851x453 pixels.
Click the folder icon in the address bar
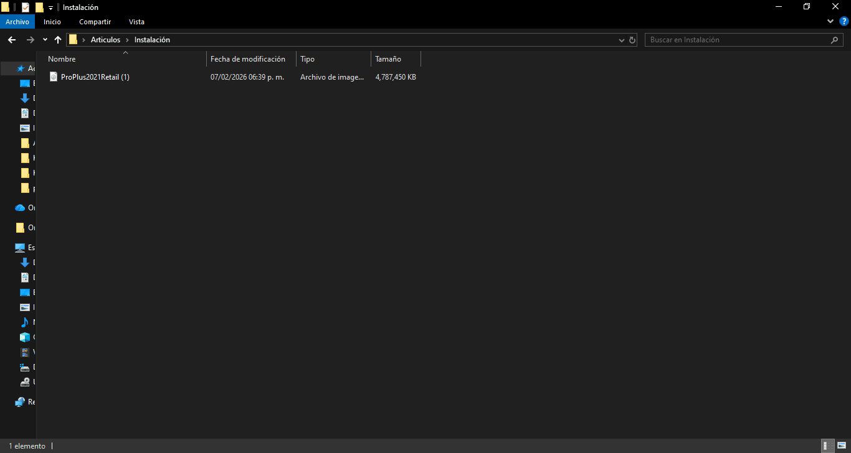click(x=74, y=40)
